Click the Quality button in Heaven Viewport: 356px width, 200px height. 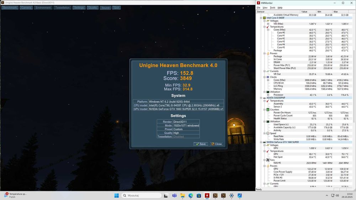[93, 8]
